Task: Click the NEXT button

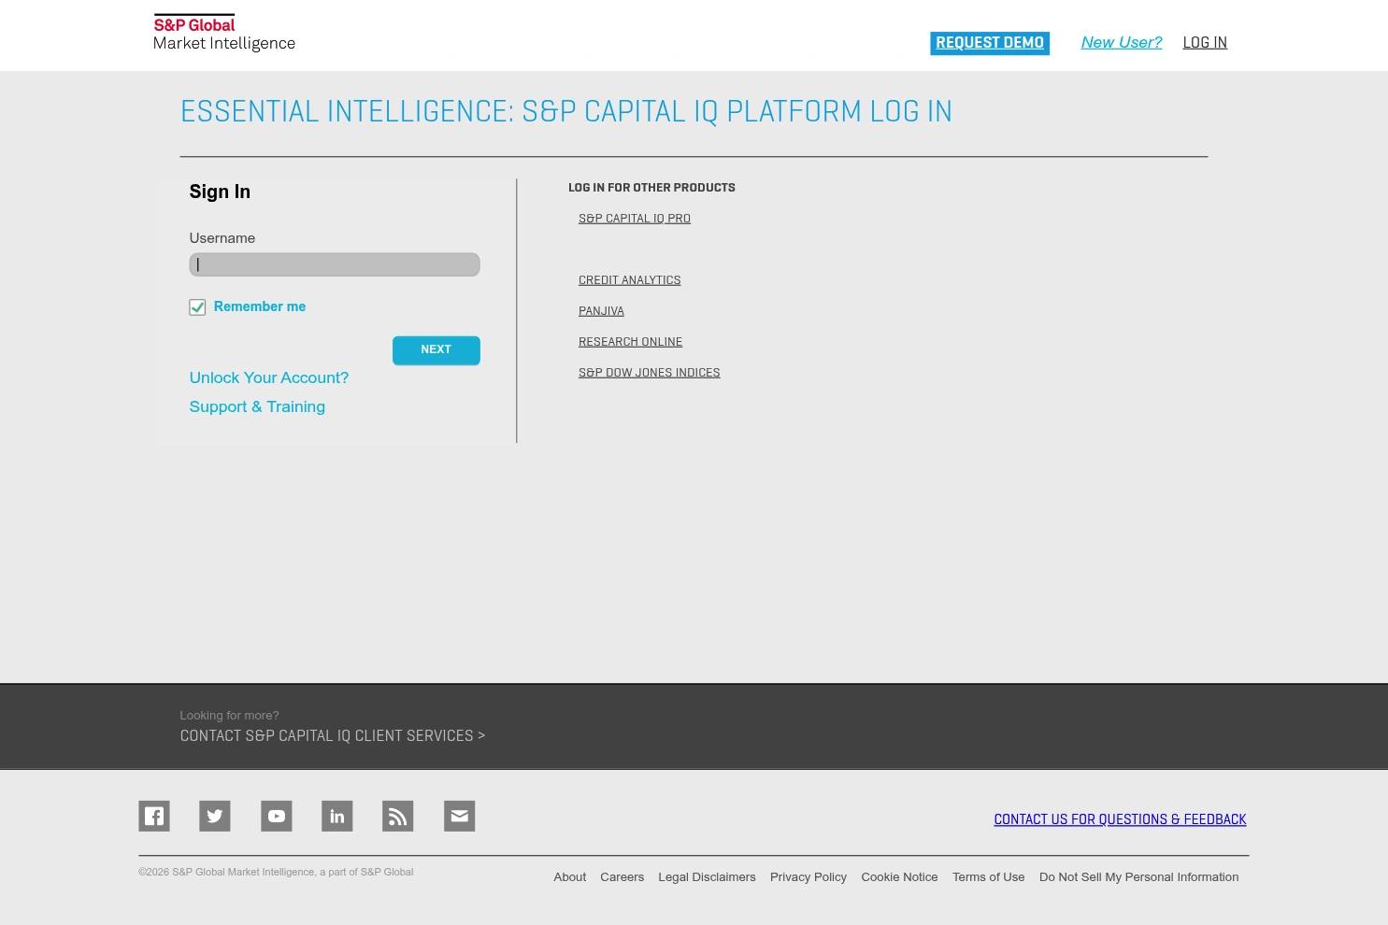Action: click(x=436, y=350)
